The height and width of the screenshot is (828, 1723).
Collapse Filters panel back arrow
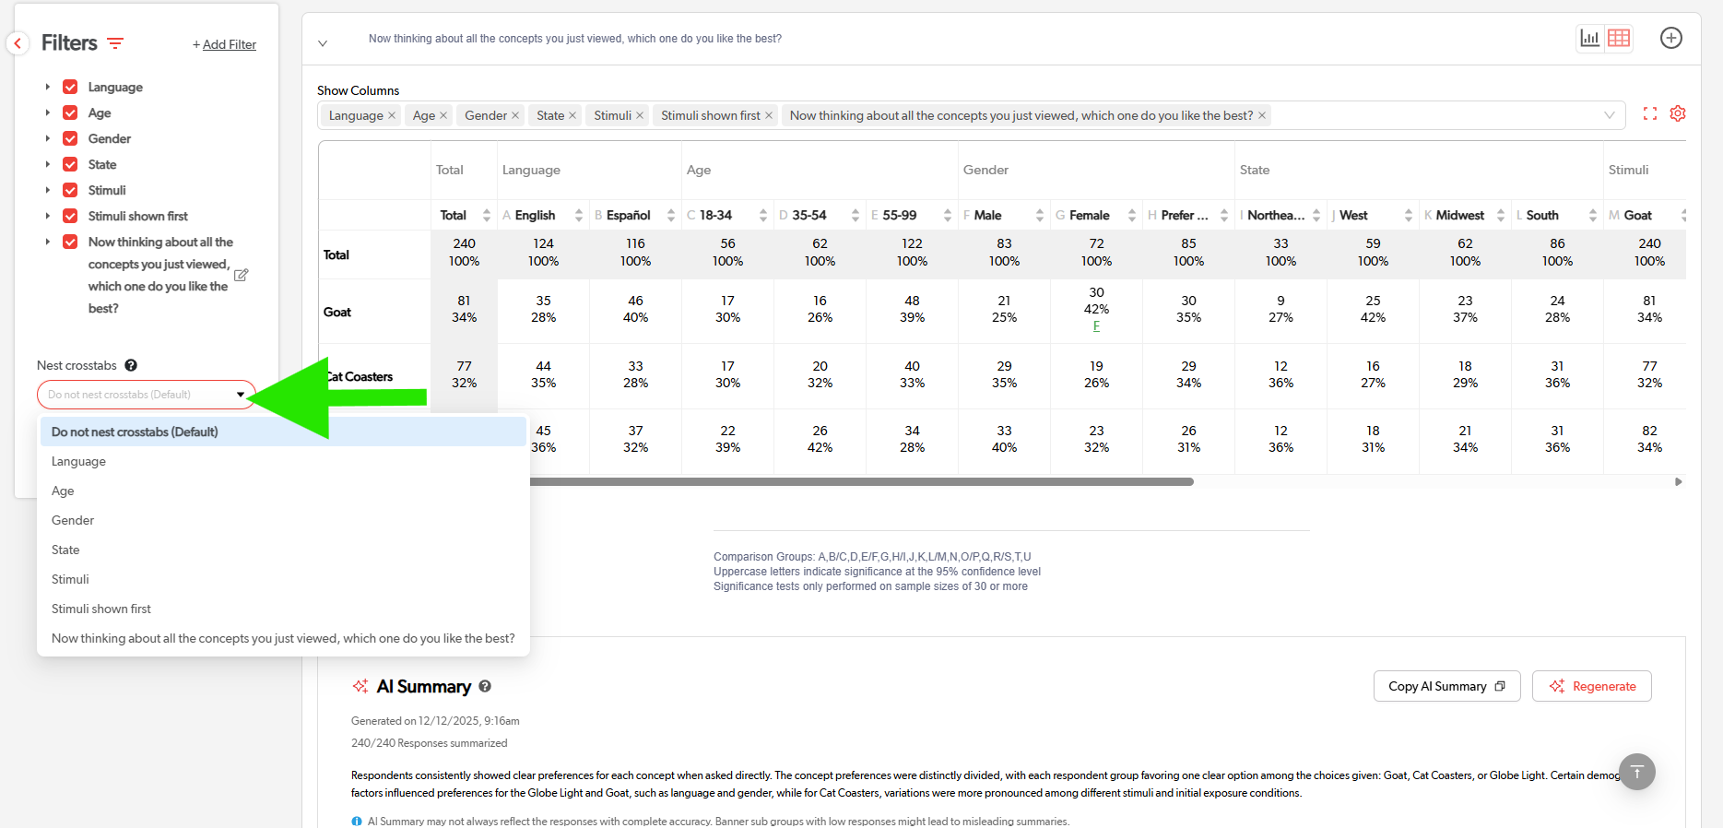click(x=18, y=43)
